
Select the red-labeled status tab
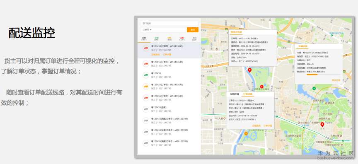click(182, 39)
